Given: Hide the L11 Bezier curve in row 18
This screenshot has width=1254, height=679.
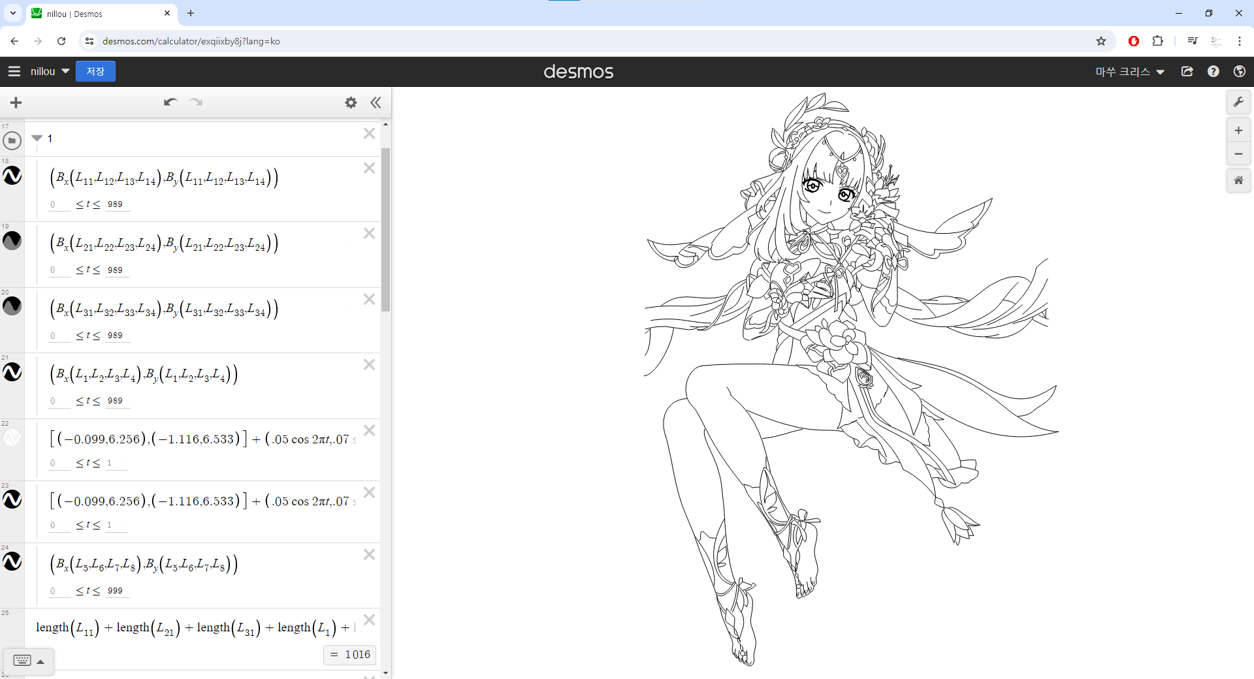Looking at the screenshot, I should coord(12,176).
